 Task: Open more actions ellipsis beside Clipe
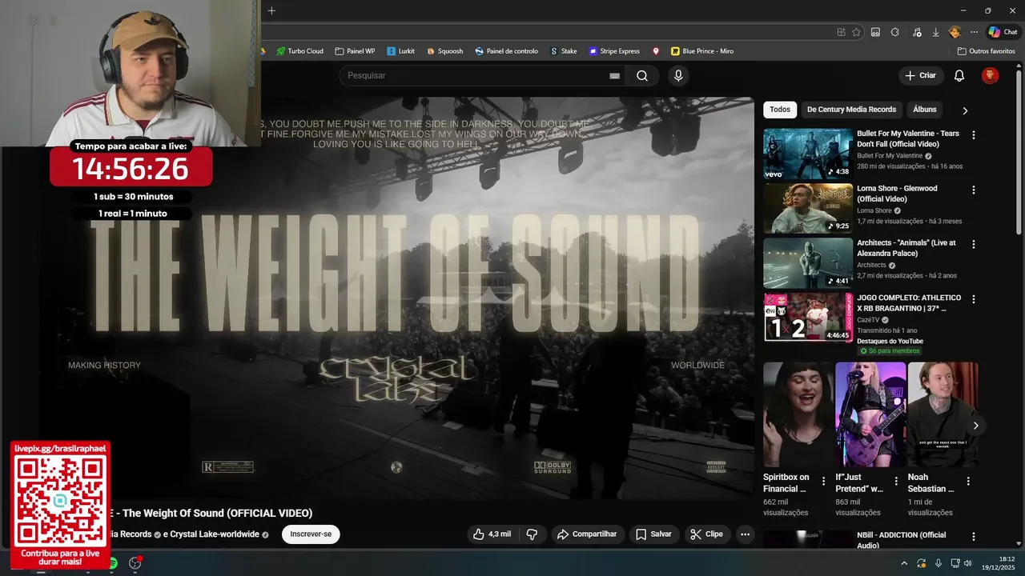coord(745,534)
